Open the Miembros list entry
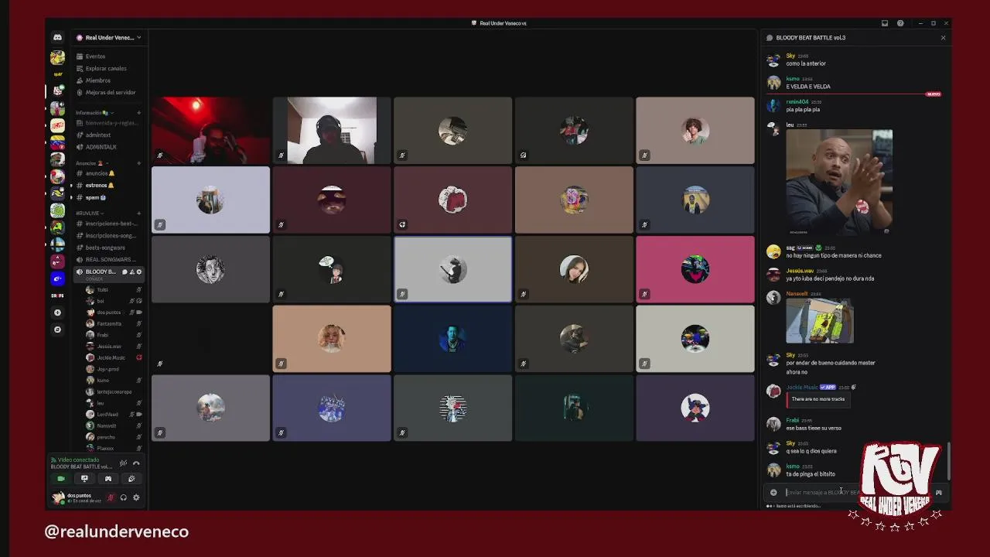This screenshot has height=557, width=990. 94,80
